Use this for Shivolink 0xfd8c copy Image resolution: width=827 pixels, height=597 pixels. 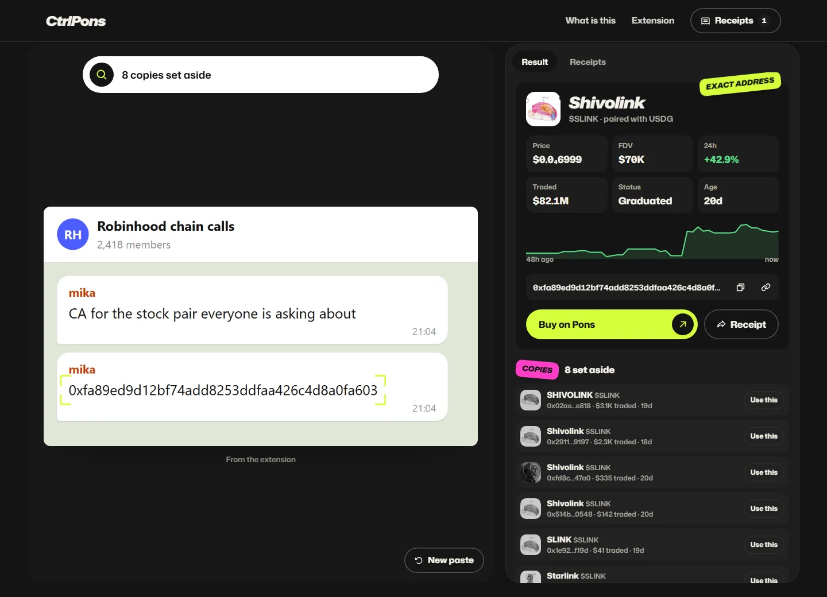coord(764,472)
